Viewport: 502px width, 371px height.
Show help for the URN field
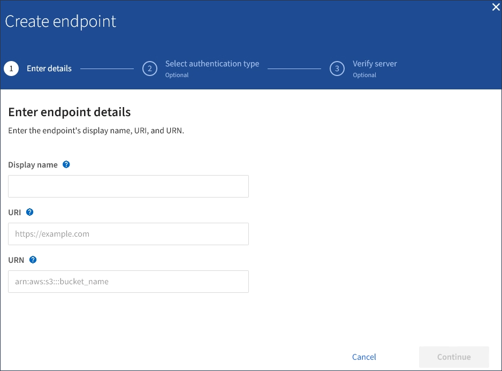tap(33, 260)
